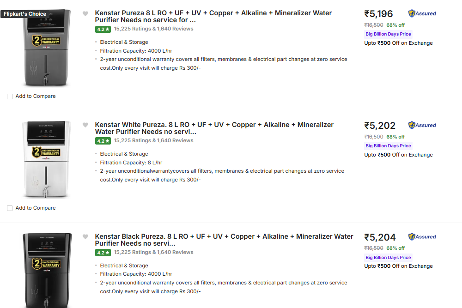Click Big Billion Days Price tag under ₹5,196
Screen dimensions: 462x308
pos(388,34)
